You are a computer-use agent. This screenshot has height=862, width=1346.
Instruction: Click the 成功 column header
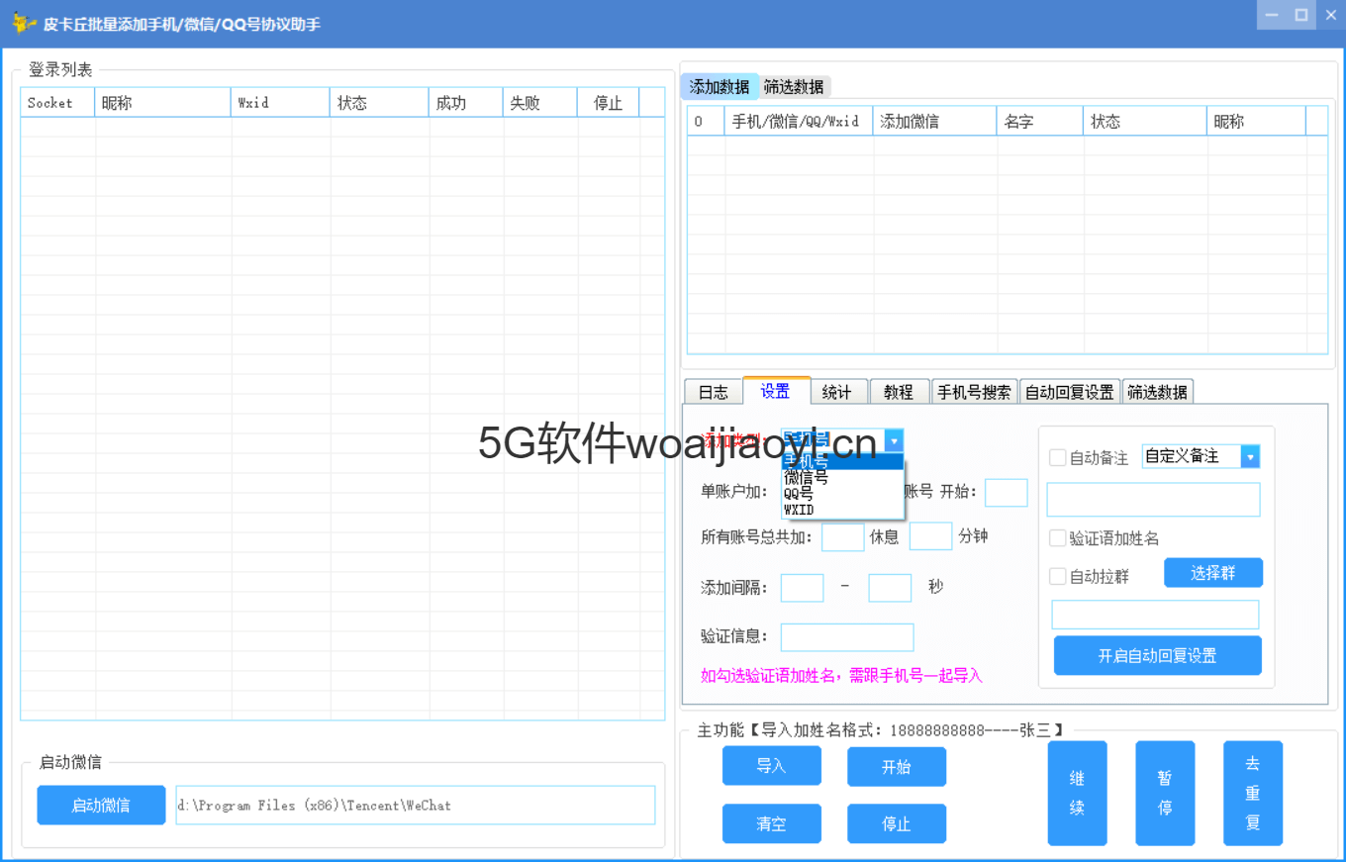[x=466, y=103]
